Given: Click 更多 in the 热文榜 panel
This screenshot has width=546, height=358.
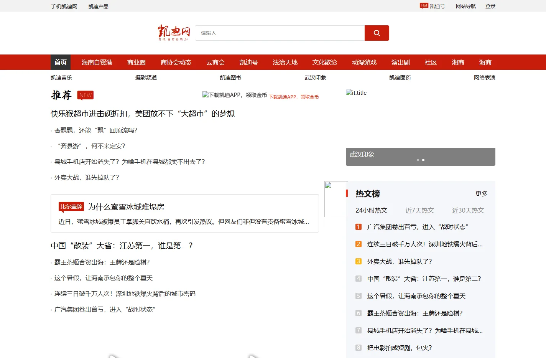Looking at the screenshot, I should click(x=482, y=193).
